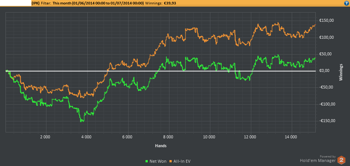Click the orange All-In EV color swatch
Image resolution: width=350 pixels, height=166 pixels.
point(171,161)
